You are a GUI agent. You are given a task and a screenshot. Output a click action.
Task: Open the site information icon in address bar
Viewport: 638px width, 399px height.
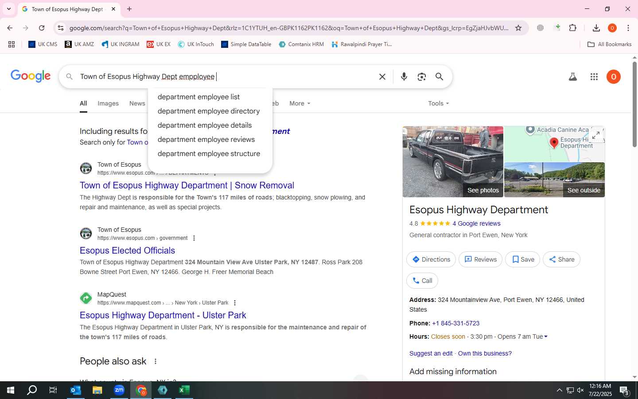coord(61,28)
